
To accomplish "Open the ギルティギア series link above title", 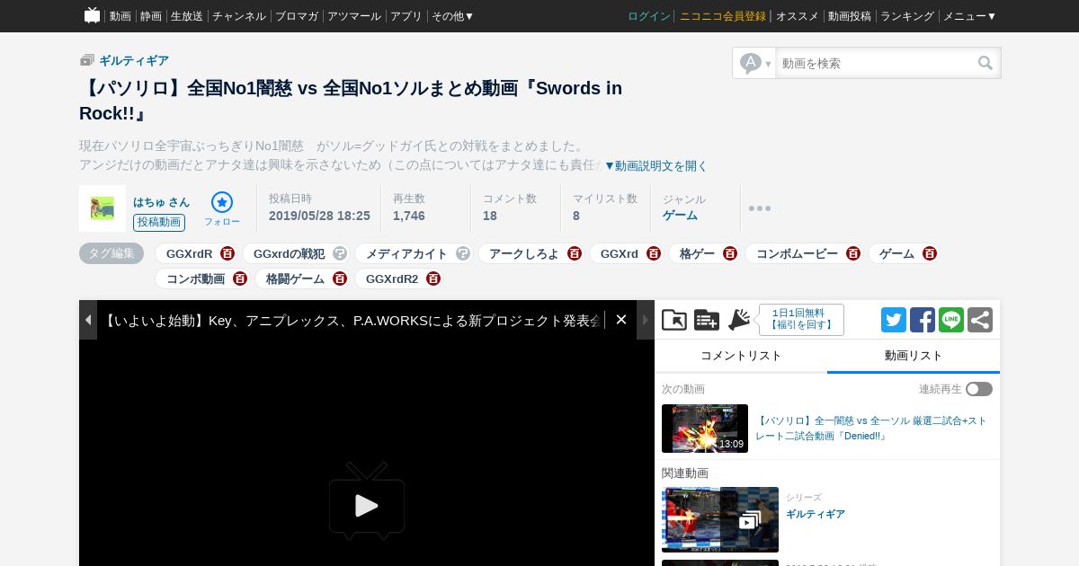I will tap(134, 61).
